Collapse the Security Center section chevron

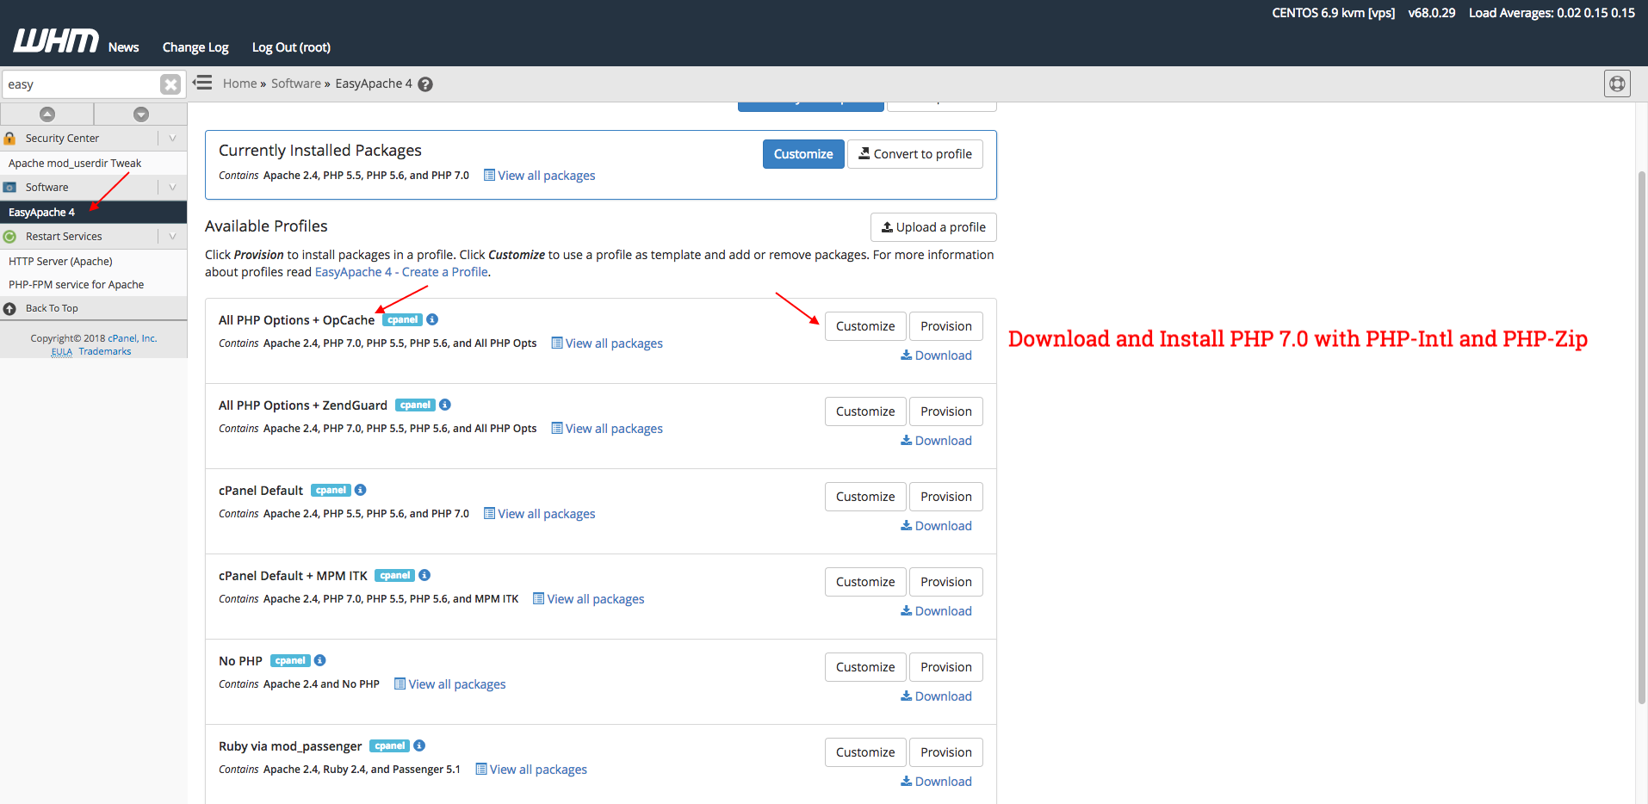click(x=172, y=138)
